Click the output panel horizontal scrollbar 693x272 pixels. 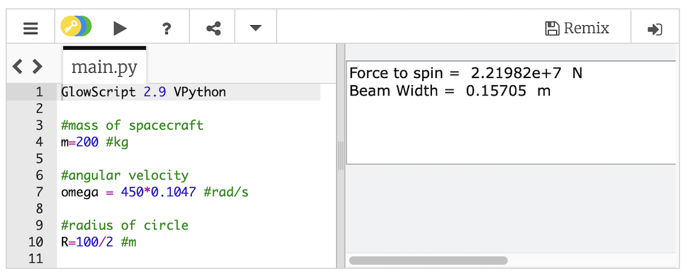(428, 261)
